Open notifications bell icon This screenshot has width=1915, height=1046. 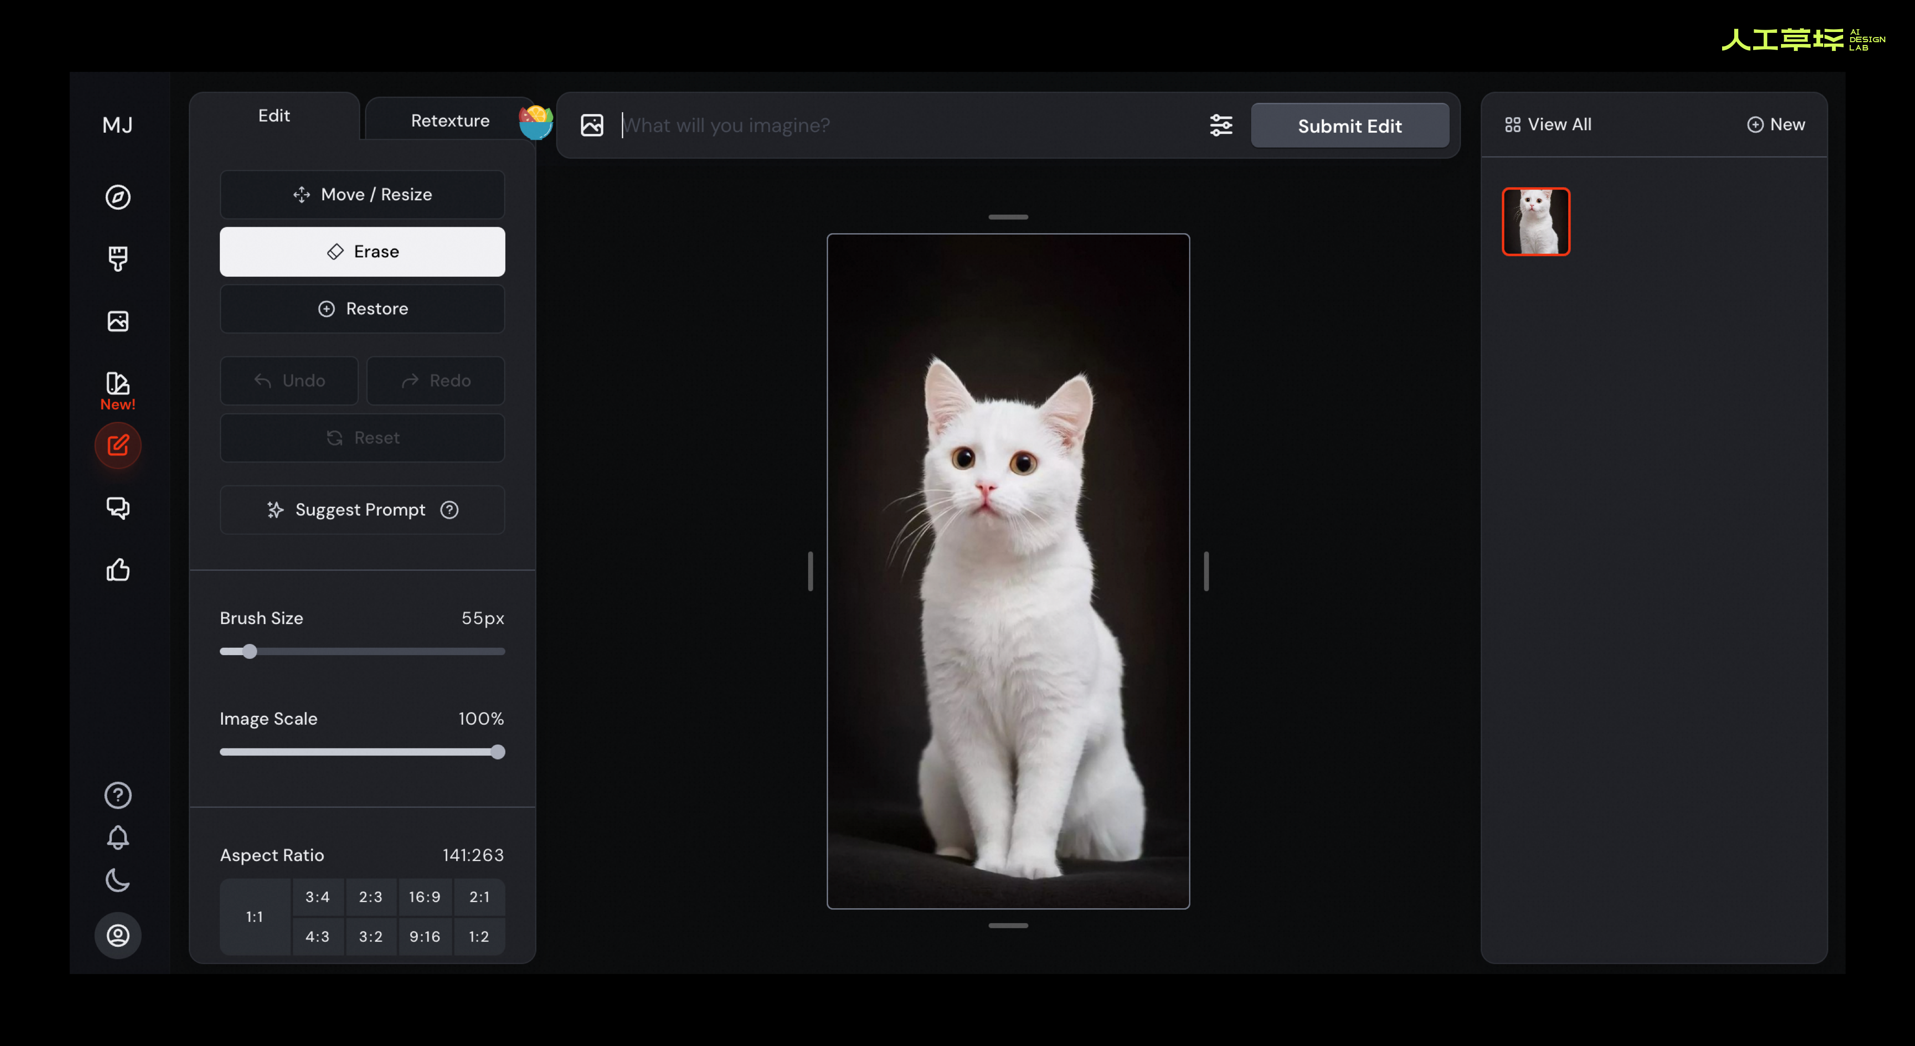pyautogui.click(x=117, y=838)
